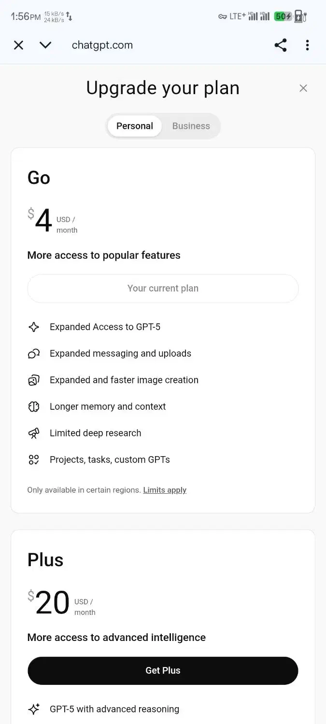This screenshot has width=326, height=724.
Task: Click the Projects and tasks grid icon
Action: click(x=33, y=460)
